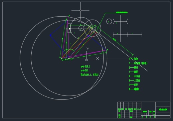Pick legend entry number 4
This screenshot has height=121, width=173.
coord(133,72)
